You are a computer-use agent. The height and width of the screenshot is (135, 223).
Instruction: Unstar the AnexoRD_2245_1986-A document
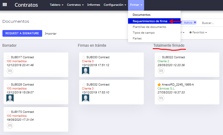click(x=159, y=85)
